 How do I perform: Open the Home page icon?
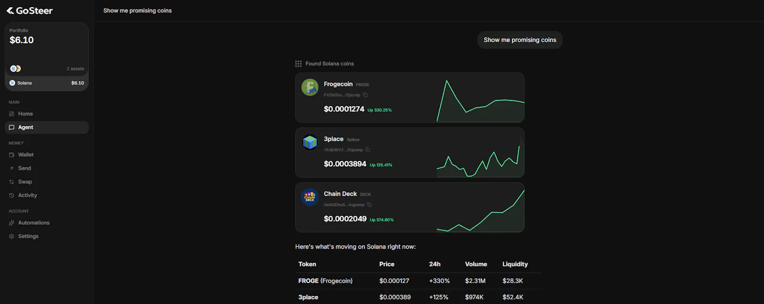tap(11, 114)
